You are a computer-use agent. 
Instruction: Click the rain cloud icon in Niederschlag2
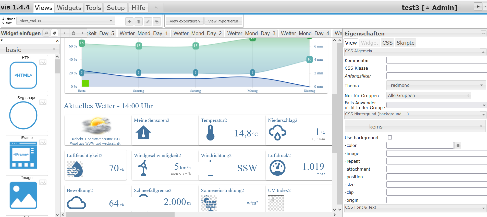click(x=277, y=133)
